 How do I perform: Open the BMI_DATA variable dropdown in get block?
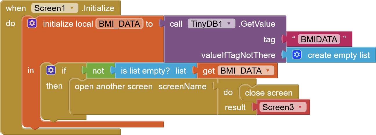(268, 71)
